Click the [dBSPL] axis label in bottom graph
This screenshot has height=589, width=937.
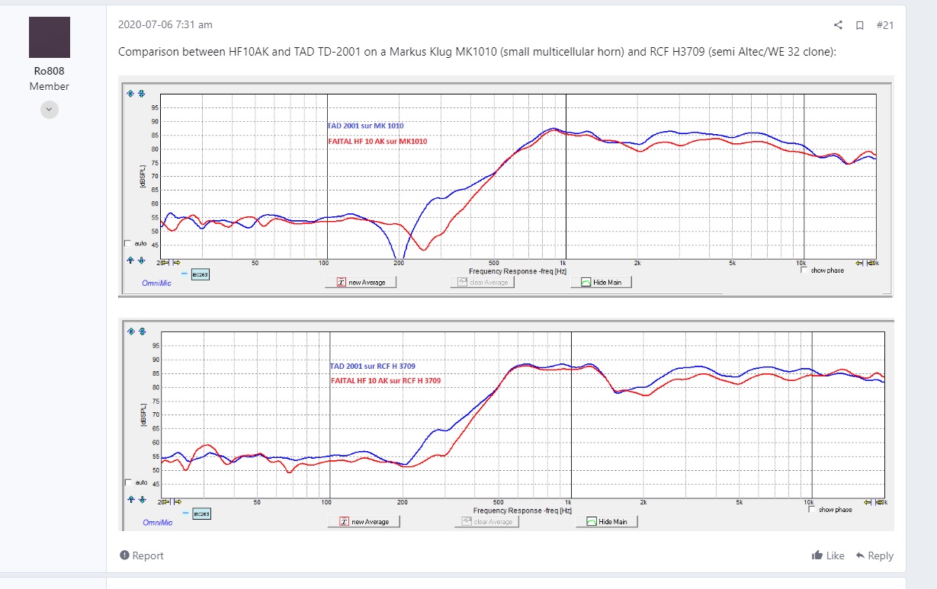[x=143, y=415]
